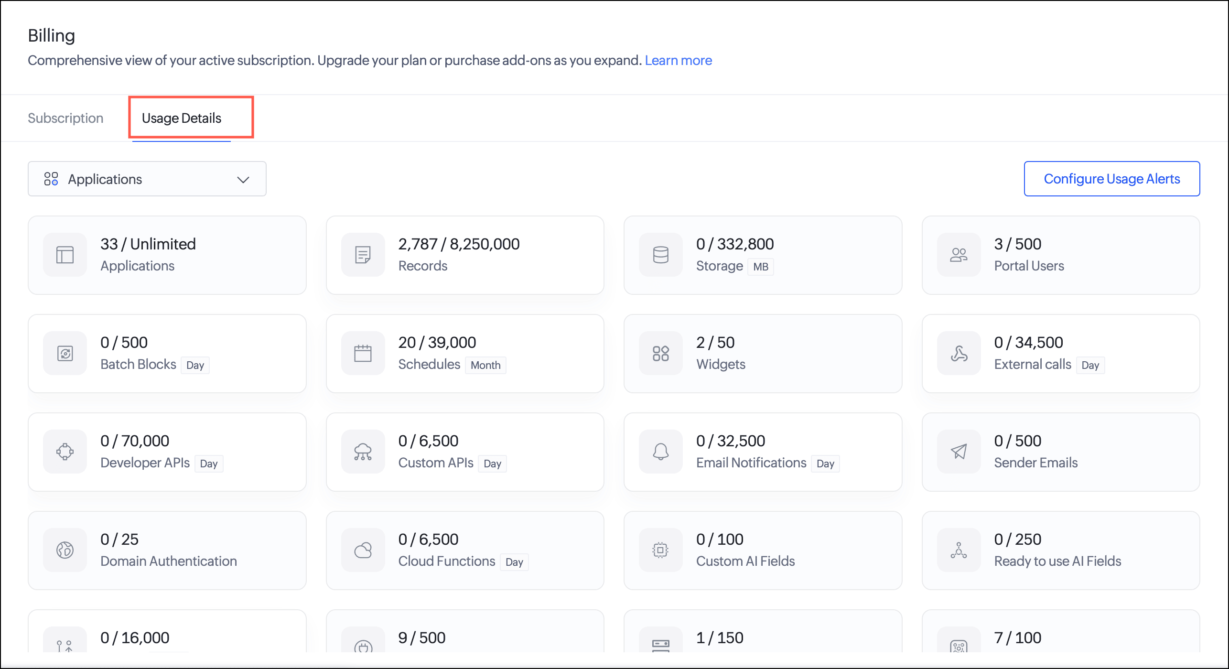
Task: Click the Storage database icon
Action: pyautogui.click(x=660, y=255)
